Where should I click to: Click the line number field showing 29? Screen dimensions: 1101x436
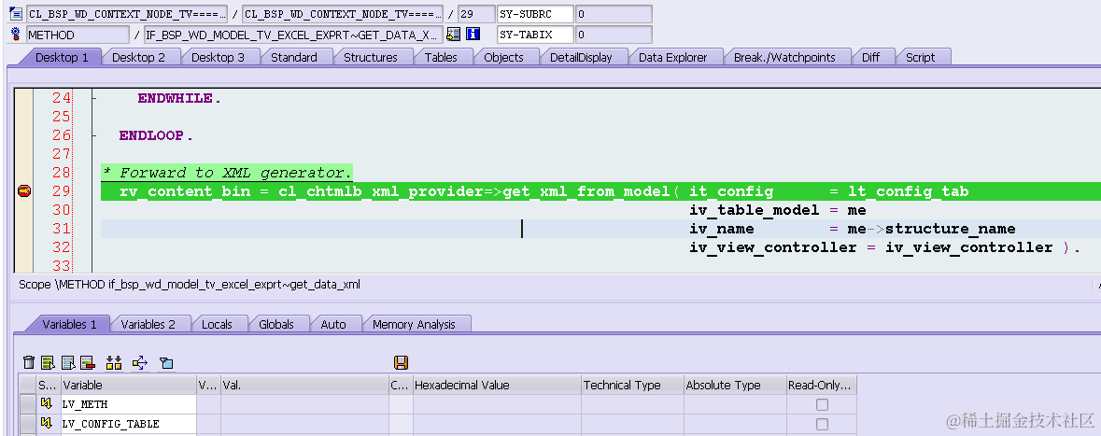click(476, 14)
